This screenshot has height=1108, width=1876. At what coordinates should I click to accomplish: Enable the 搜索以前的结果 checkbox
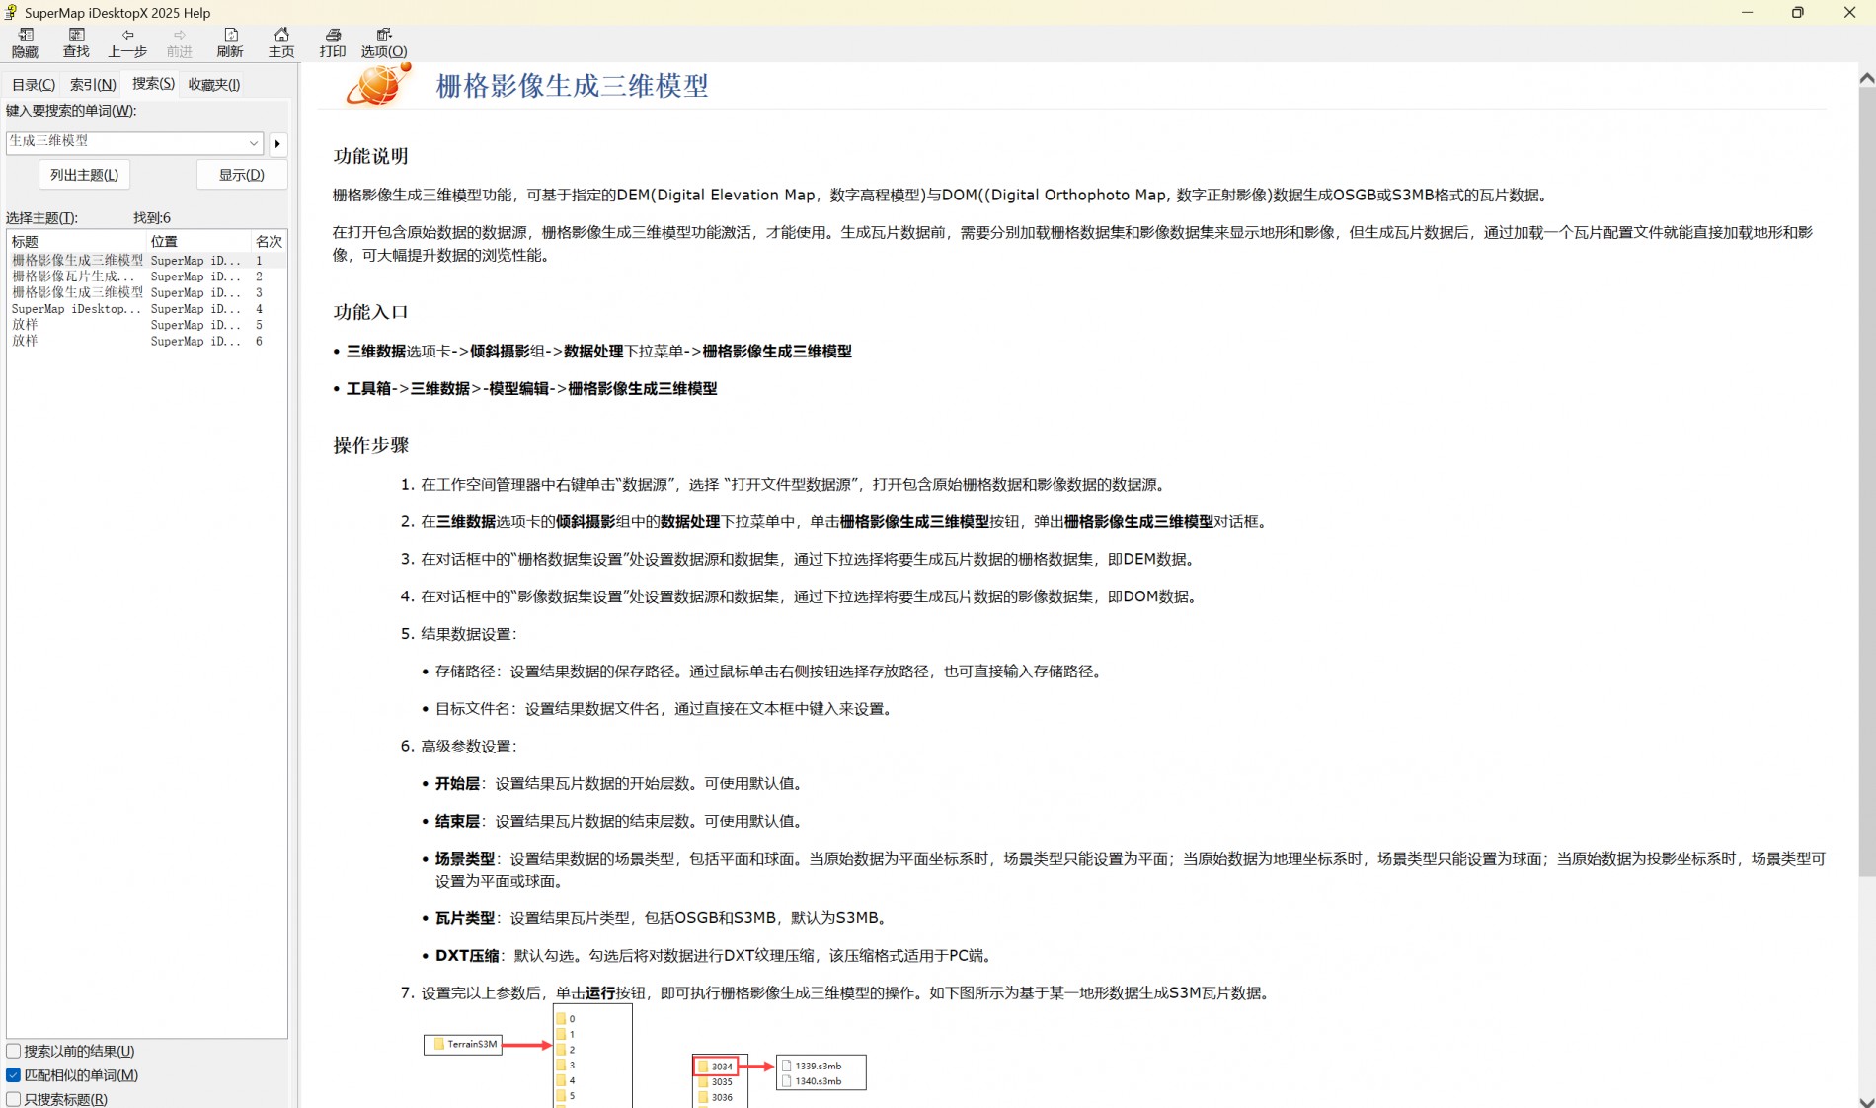click(x=14, y=1052)
